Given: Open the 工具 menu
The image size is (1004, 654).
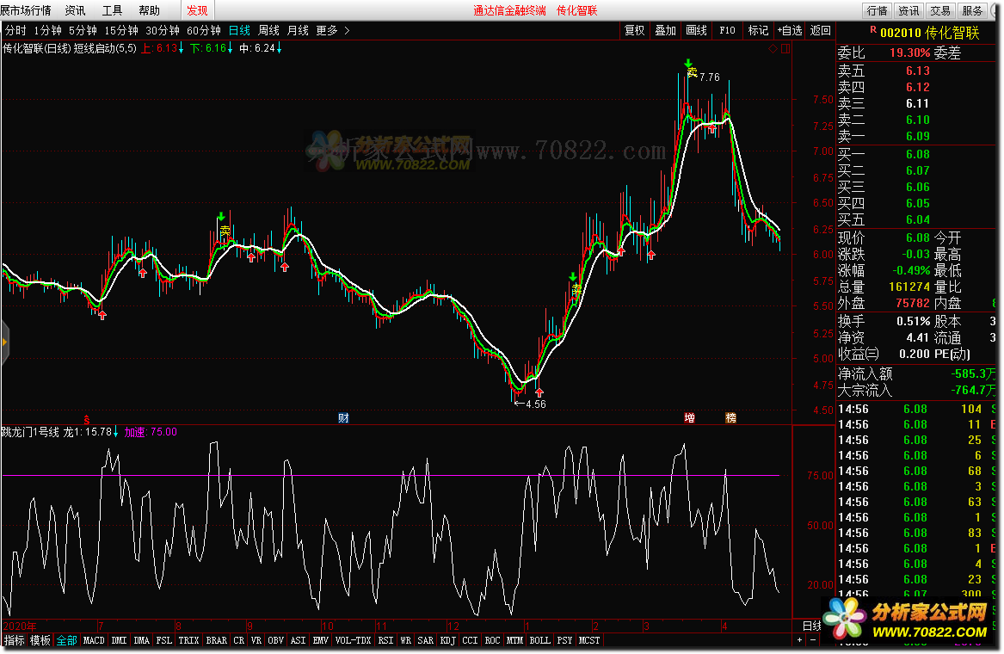Looking at the screenshot, I should (112, 10).
